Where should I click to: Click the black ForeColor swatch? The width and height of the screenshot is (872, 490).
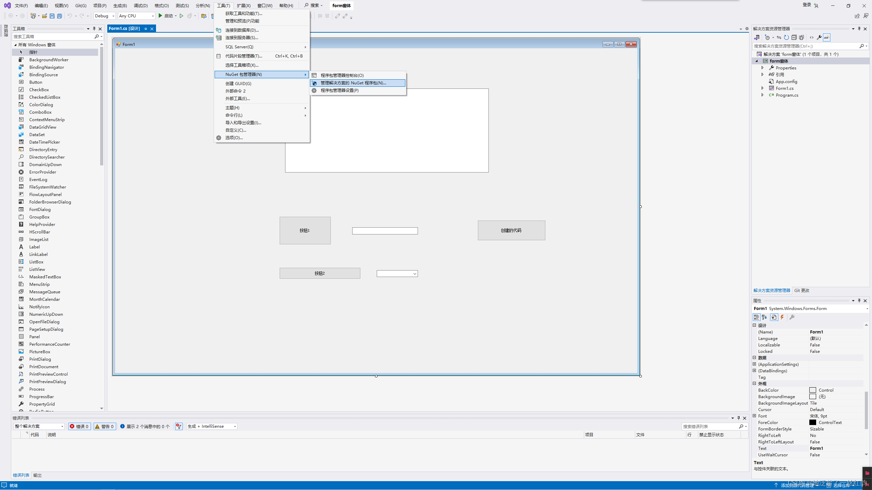pos(812,422)
